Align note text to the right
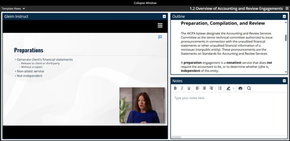This screenshot has height=141, width=290. tap(211, 88)
